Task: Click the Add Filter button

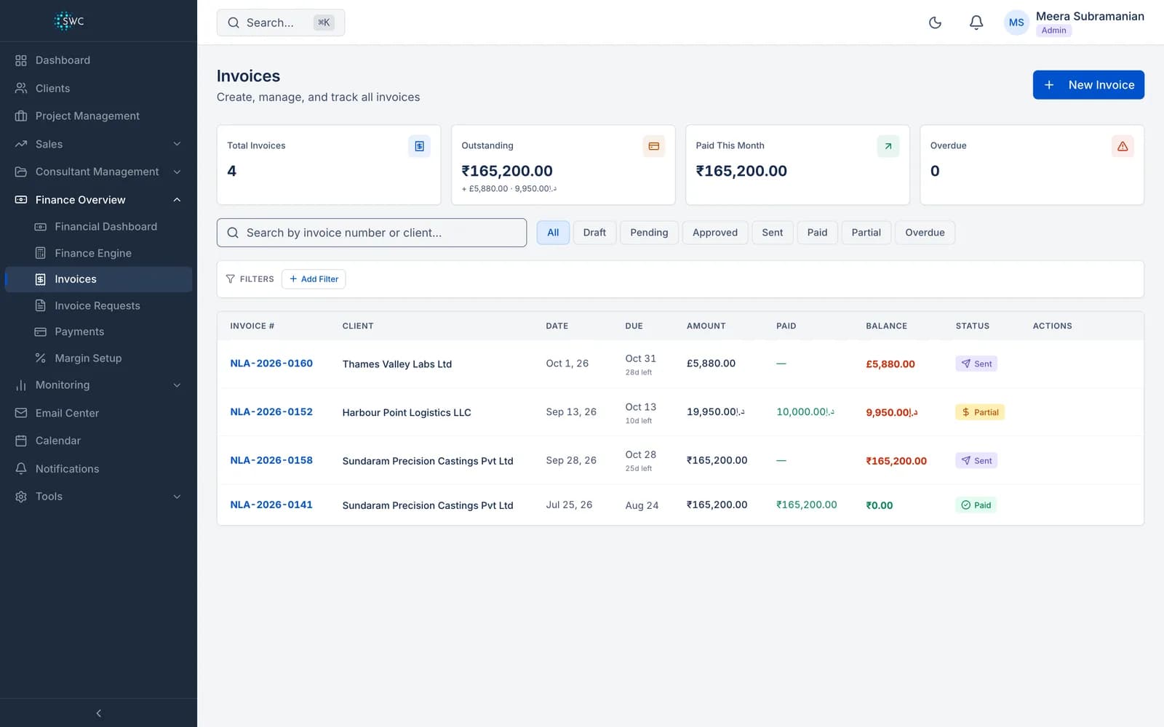Action: click(x=314, y=279)
